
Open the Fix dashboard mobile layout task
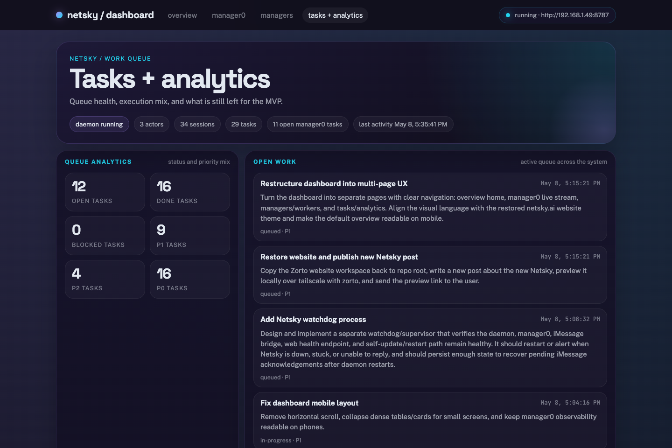tap(309, 403)
